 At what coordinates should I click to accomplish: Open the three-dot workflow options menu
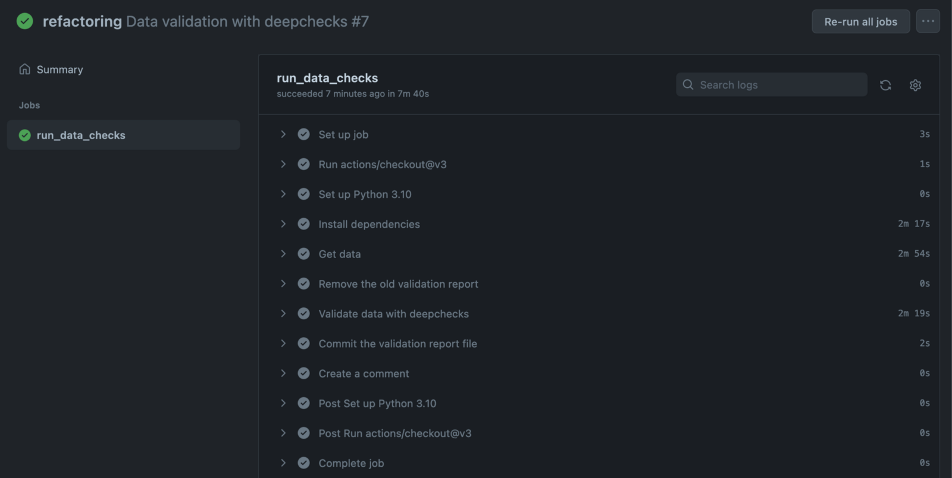(928, 21)
